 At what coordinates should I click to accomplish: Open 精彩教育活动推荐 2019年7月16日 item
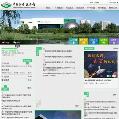pyautogui.click(x=59, y=69)
